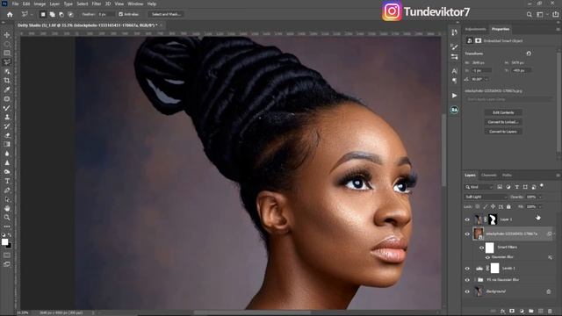Viewport: 562px width, 316px height.
Task: Select the Crop tool
Action: [7, 81]
